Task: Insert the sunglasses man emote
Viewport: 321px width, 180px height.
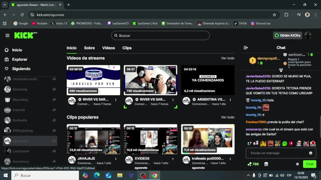Action: 299,143
